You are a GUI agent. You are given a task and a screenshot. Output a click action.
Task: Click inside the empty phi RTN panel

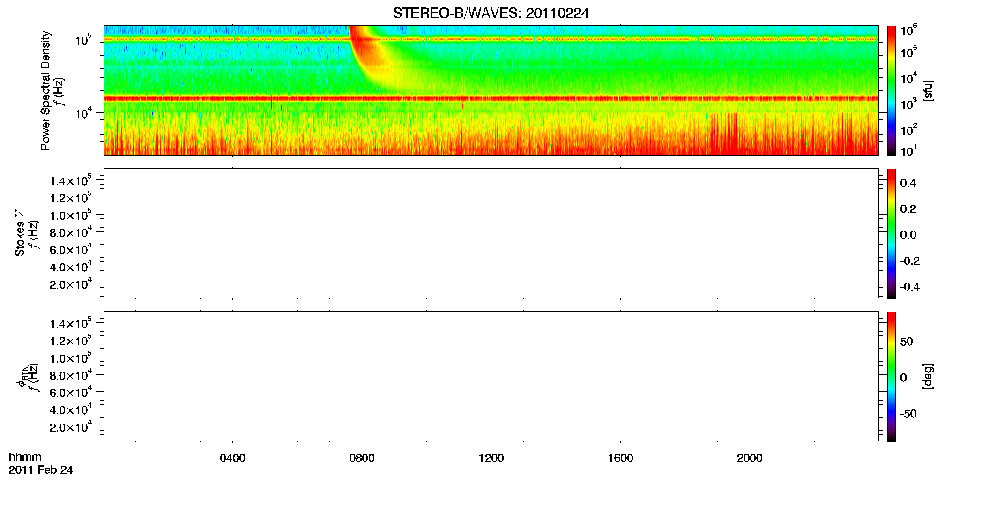pyautogui.click(x=491, y=376)
